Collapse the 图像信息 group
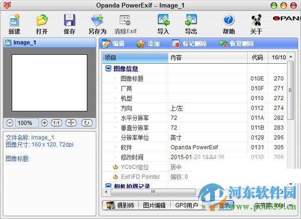Image resolution: width=301 pixels, height=219 pixels. click(108, 68)
